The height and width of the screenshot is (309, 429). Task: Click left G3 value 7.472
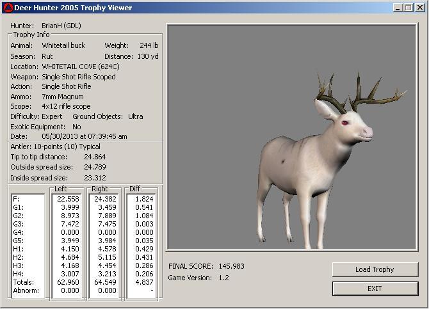click(x=70, y=224)
